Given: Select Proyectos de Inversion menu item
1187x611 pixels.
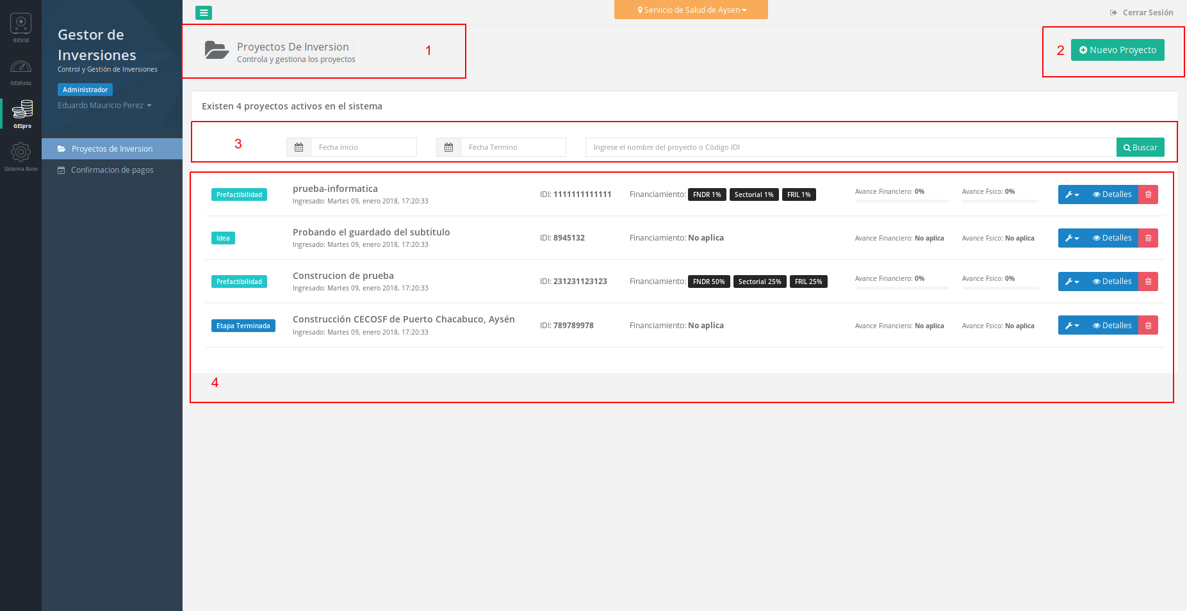Looking at the screenshot, I should [112, 149].
